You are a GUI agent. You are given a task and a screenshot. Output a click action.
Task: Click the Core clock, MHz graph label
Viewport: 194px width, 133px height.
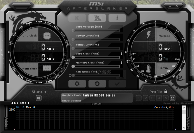click(x=164, y=107)
